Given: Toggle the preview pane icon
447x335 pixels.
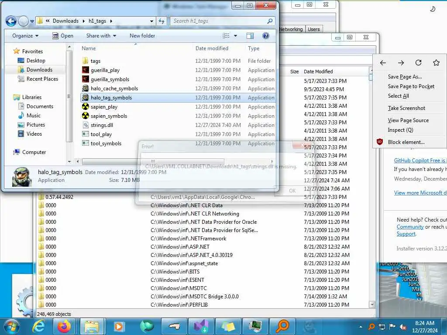Looking at the screenshot, I should point(250,36).
